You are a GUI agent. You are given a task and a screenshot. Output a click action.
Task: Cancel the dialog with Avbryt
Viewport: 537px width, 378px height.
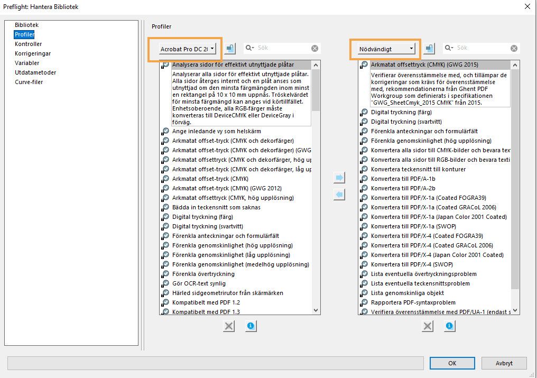pos(503,363)
